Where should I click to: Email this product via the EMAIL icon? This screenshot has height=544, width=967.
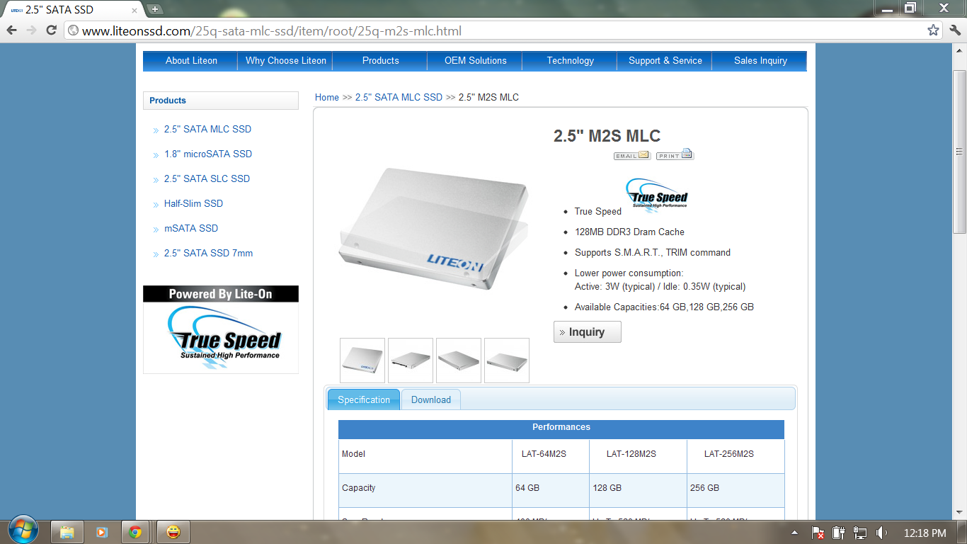631,155
